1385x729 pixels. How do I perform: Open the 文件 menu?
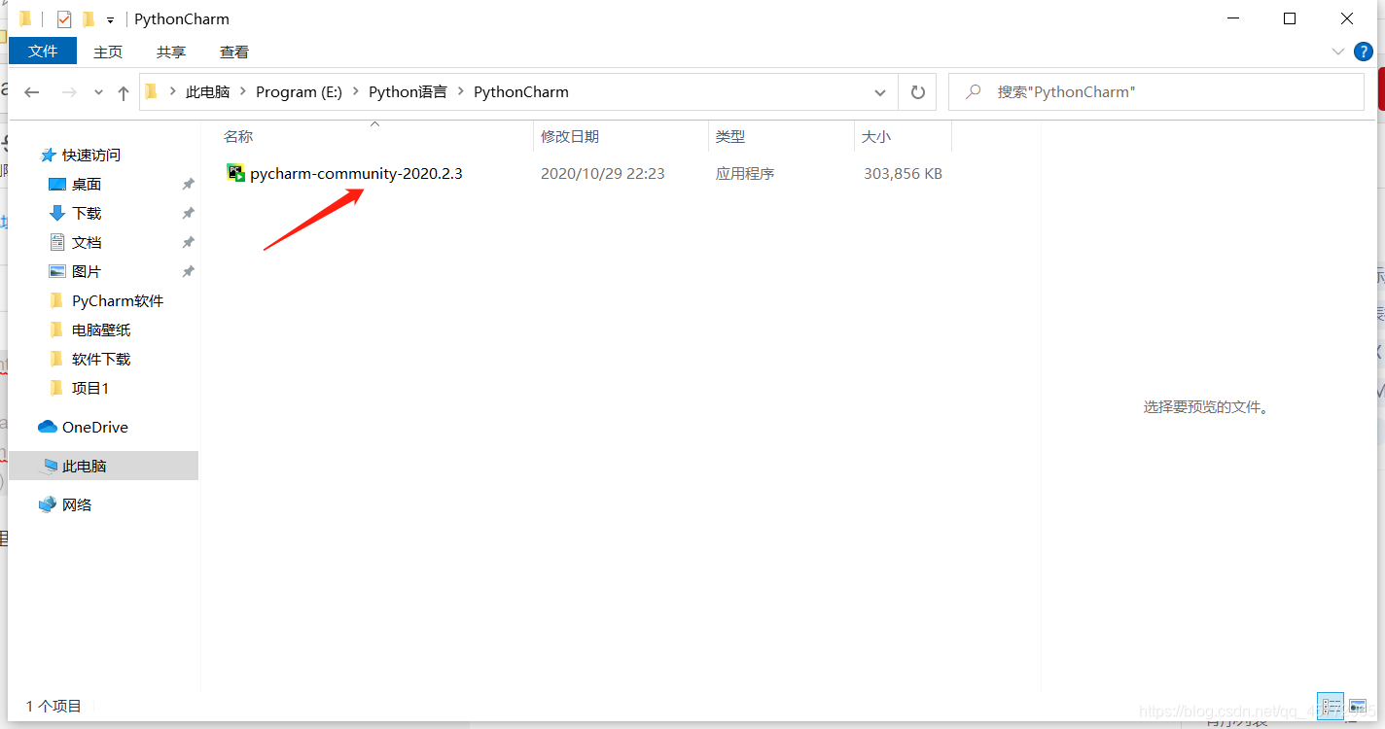pos(43,51)
